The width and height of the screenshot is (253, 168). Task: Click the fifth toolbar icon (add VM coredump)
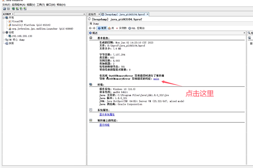tap(21, 9)
